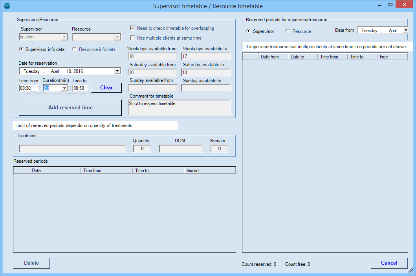This screenshot has width=416, height=276.
Task: Click the Delete button
Action: coord(31,263)
